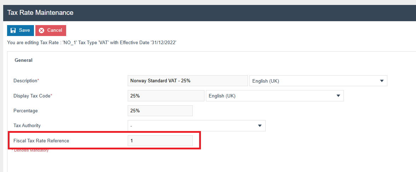The image size is (416, 172).
Task: Click the 'You are editing Tax Rate' message
Action: point(92,43)
